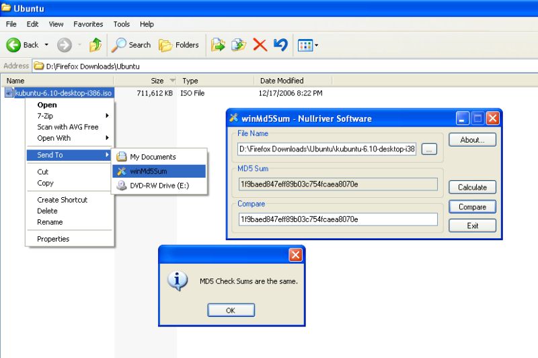Open the Help menu

(147, 24)
